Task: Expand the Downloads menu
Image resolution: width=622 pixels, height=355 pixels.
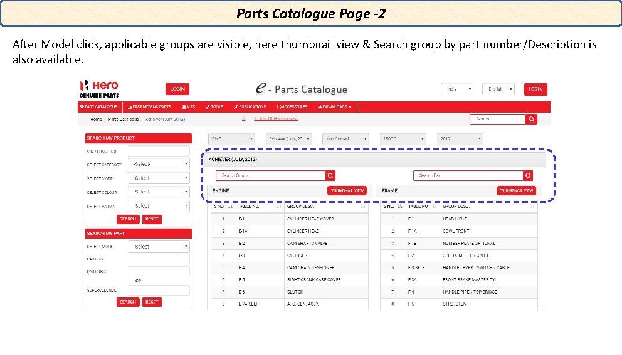Action: pyautogui.click(x=334, y=107)
